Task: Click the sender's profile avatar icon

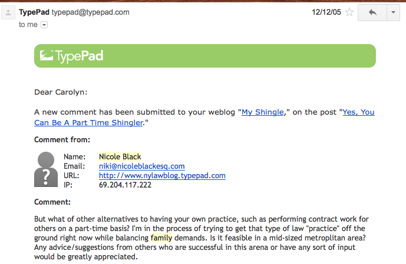Action: [x=9, y=13]
